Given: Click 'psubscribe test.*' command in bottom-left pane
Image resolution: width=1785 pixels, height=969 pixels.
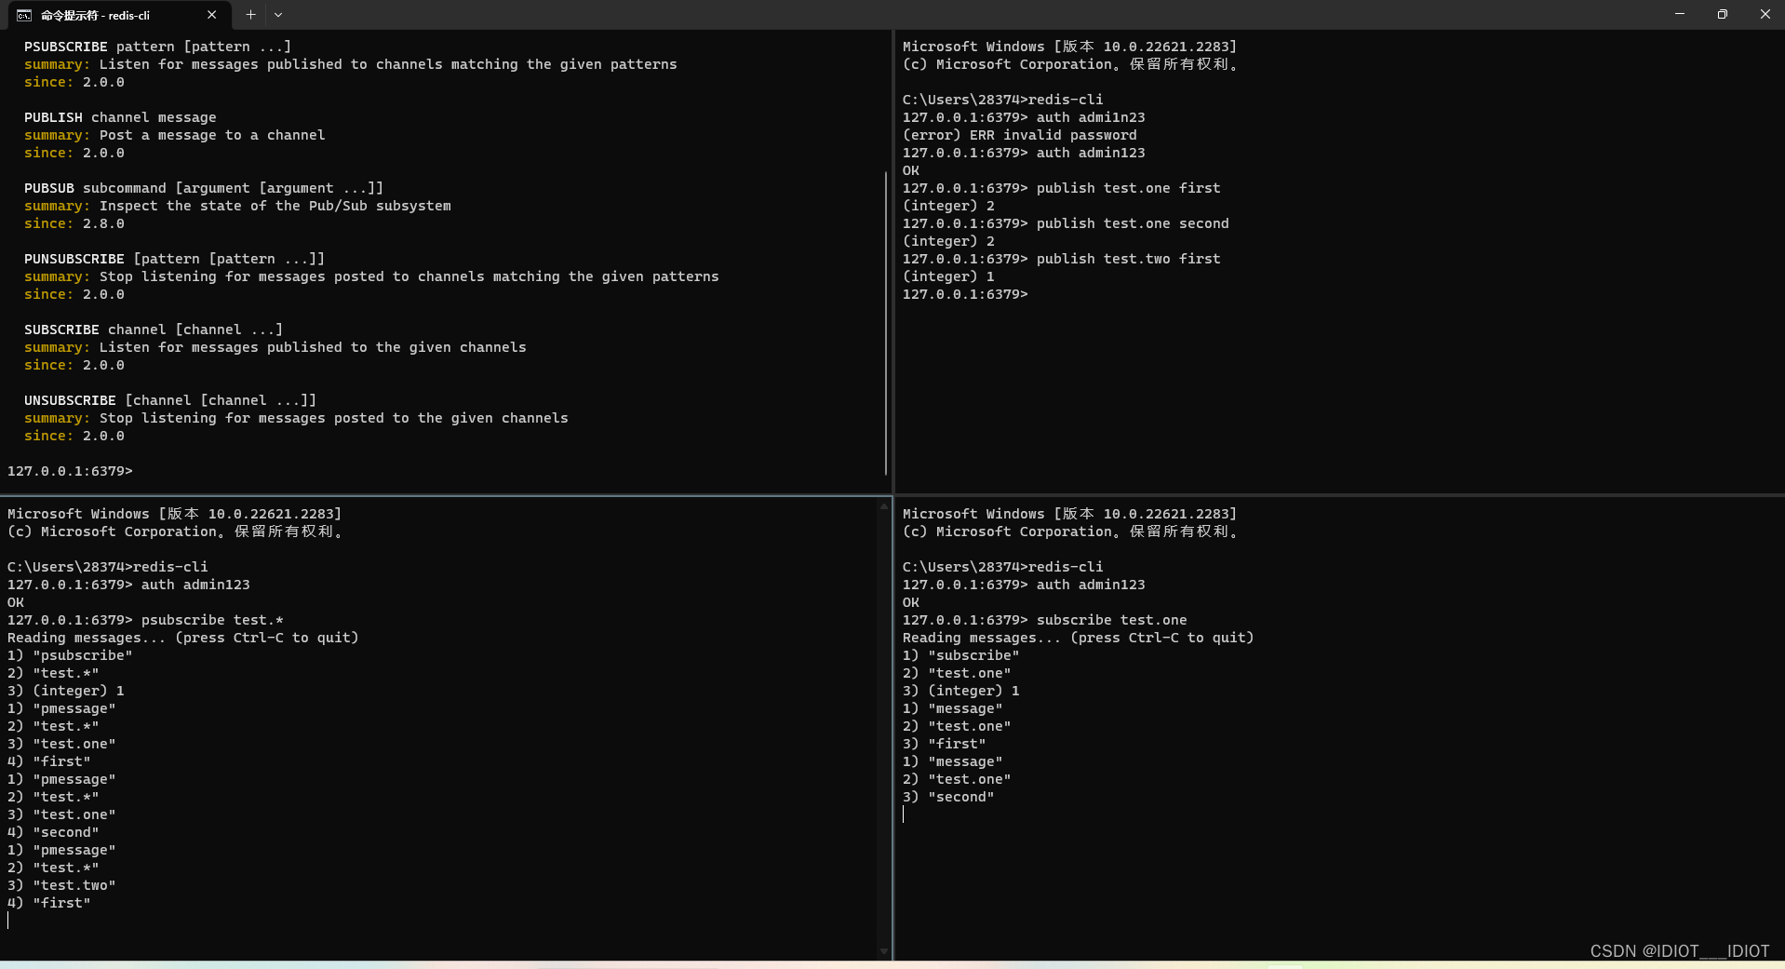Looking at the screenshot, I should 212,620.
